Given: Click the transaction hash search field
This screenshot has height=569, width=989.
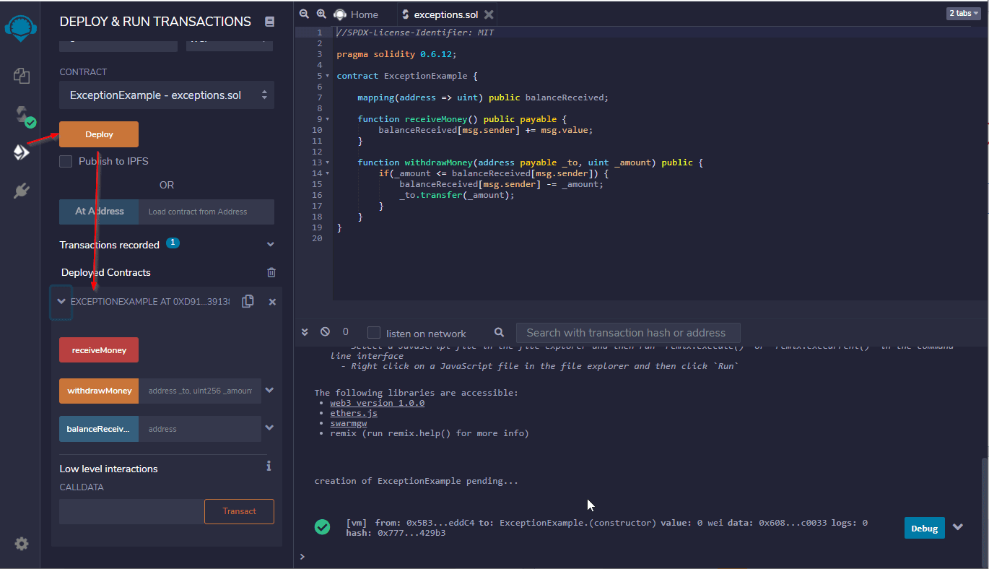Looking at the screenshot, I should [628, 333].
